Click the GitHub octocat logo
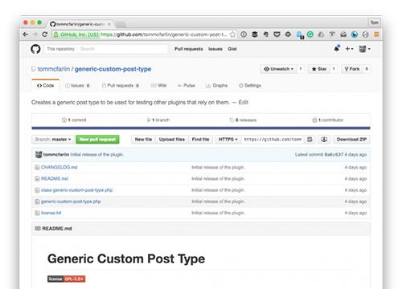The width and height of the screenshot is (402, 289). (35, 49)
